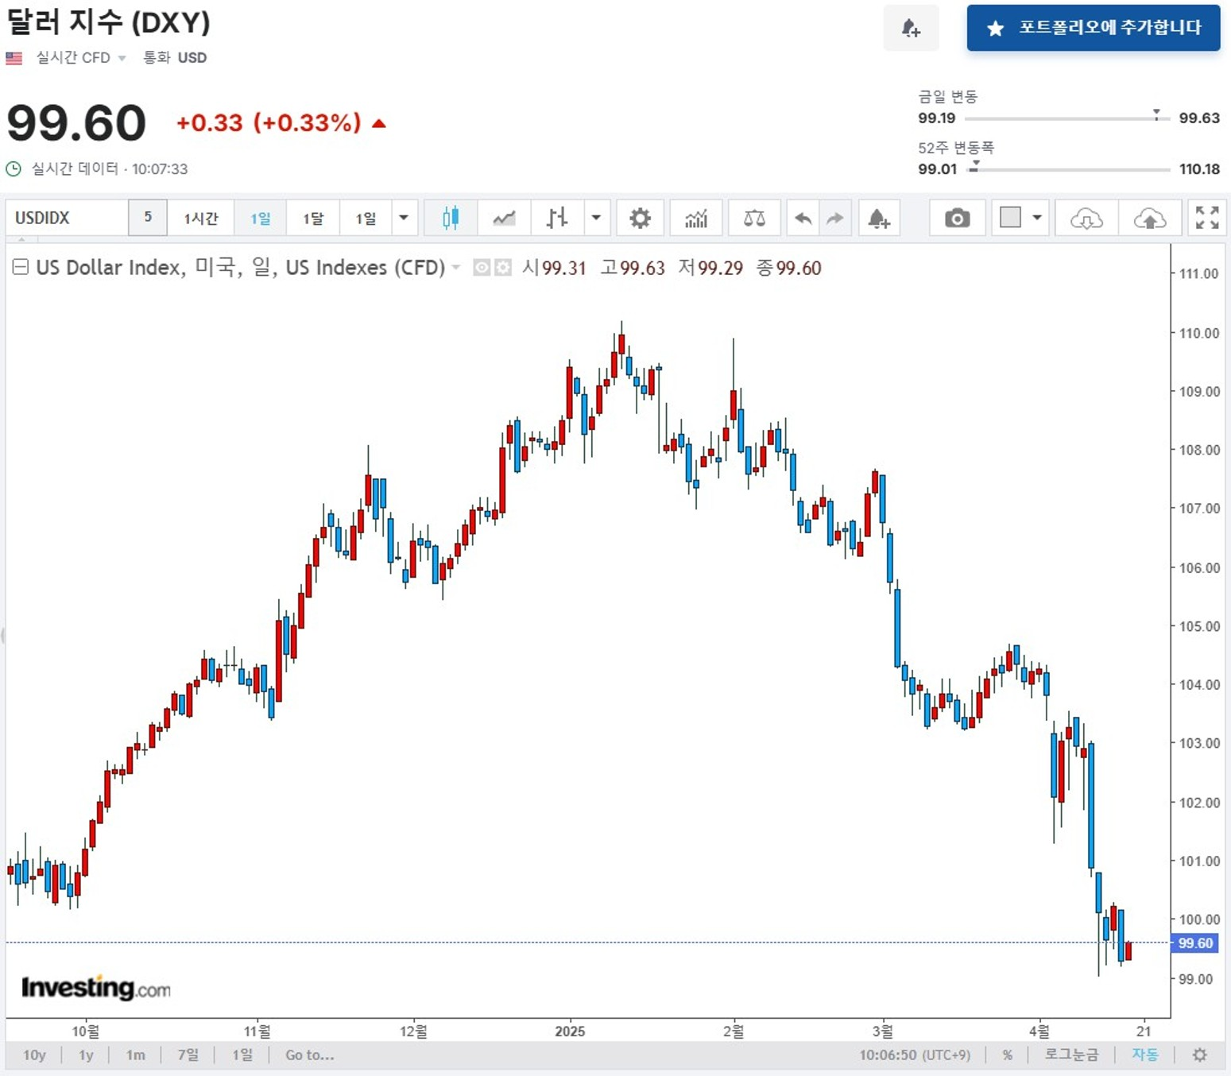Open the interval dropdown arrow after 1일
The height and width of the screenshot is (1076, 1231).
pyautogui.click(x=404, y=218)
